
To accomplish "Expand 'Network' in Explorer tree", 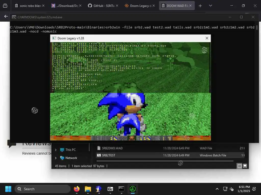I will tap(56, 158).
